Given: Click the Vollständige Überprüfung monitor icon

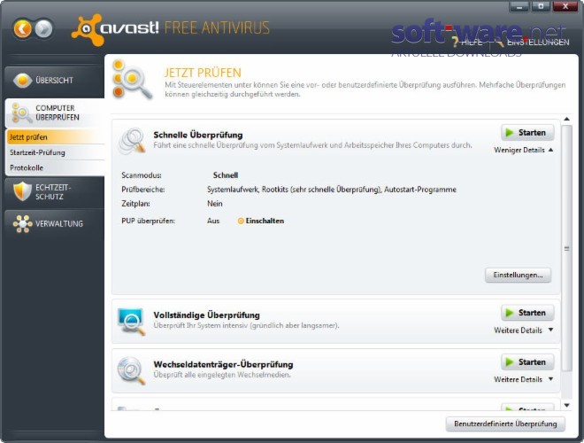Looking at the screenshot, I should click(x=131, y=322).
